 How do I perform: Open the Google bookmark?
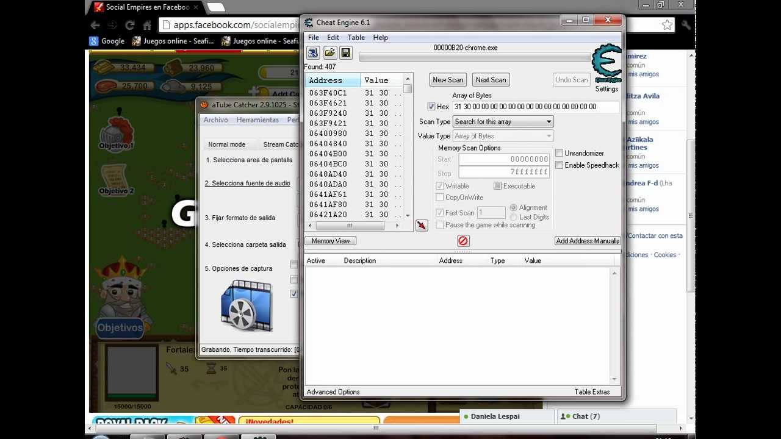point(107,41)
